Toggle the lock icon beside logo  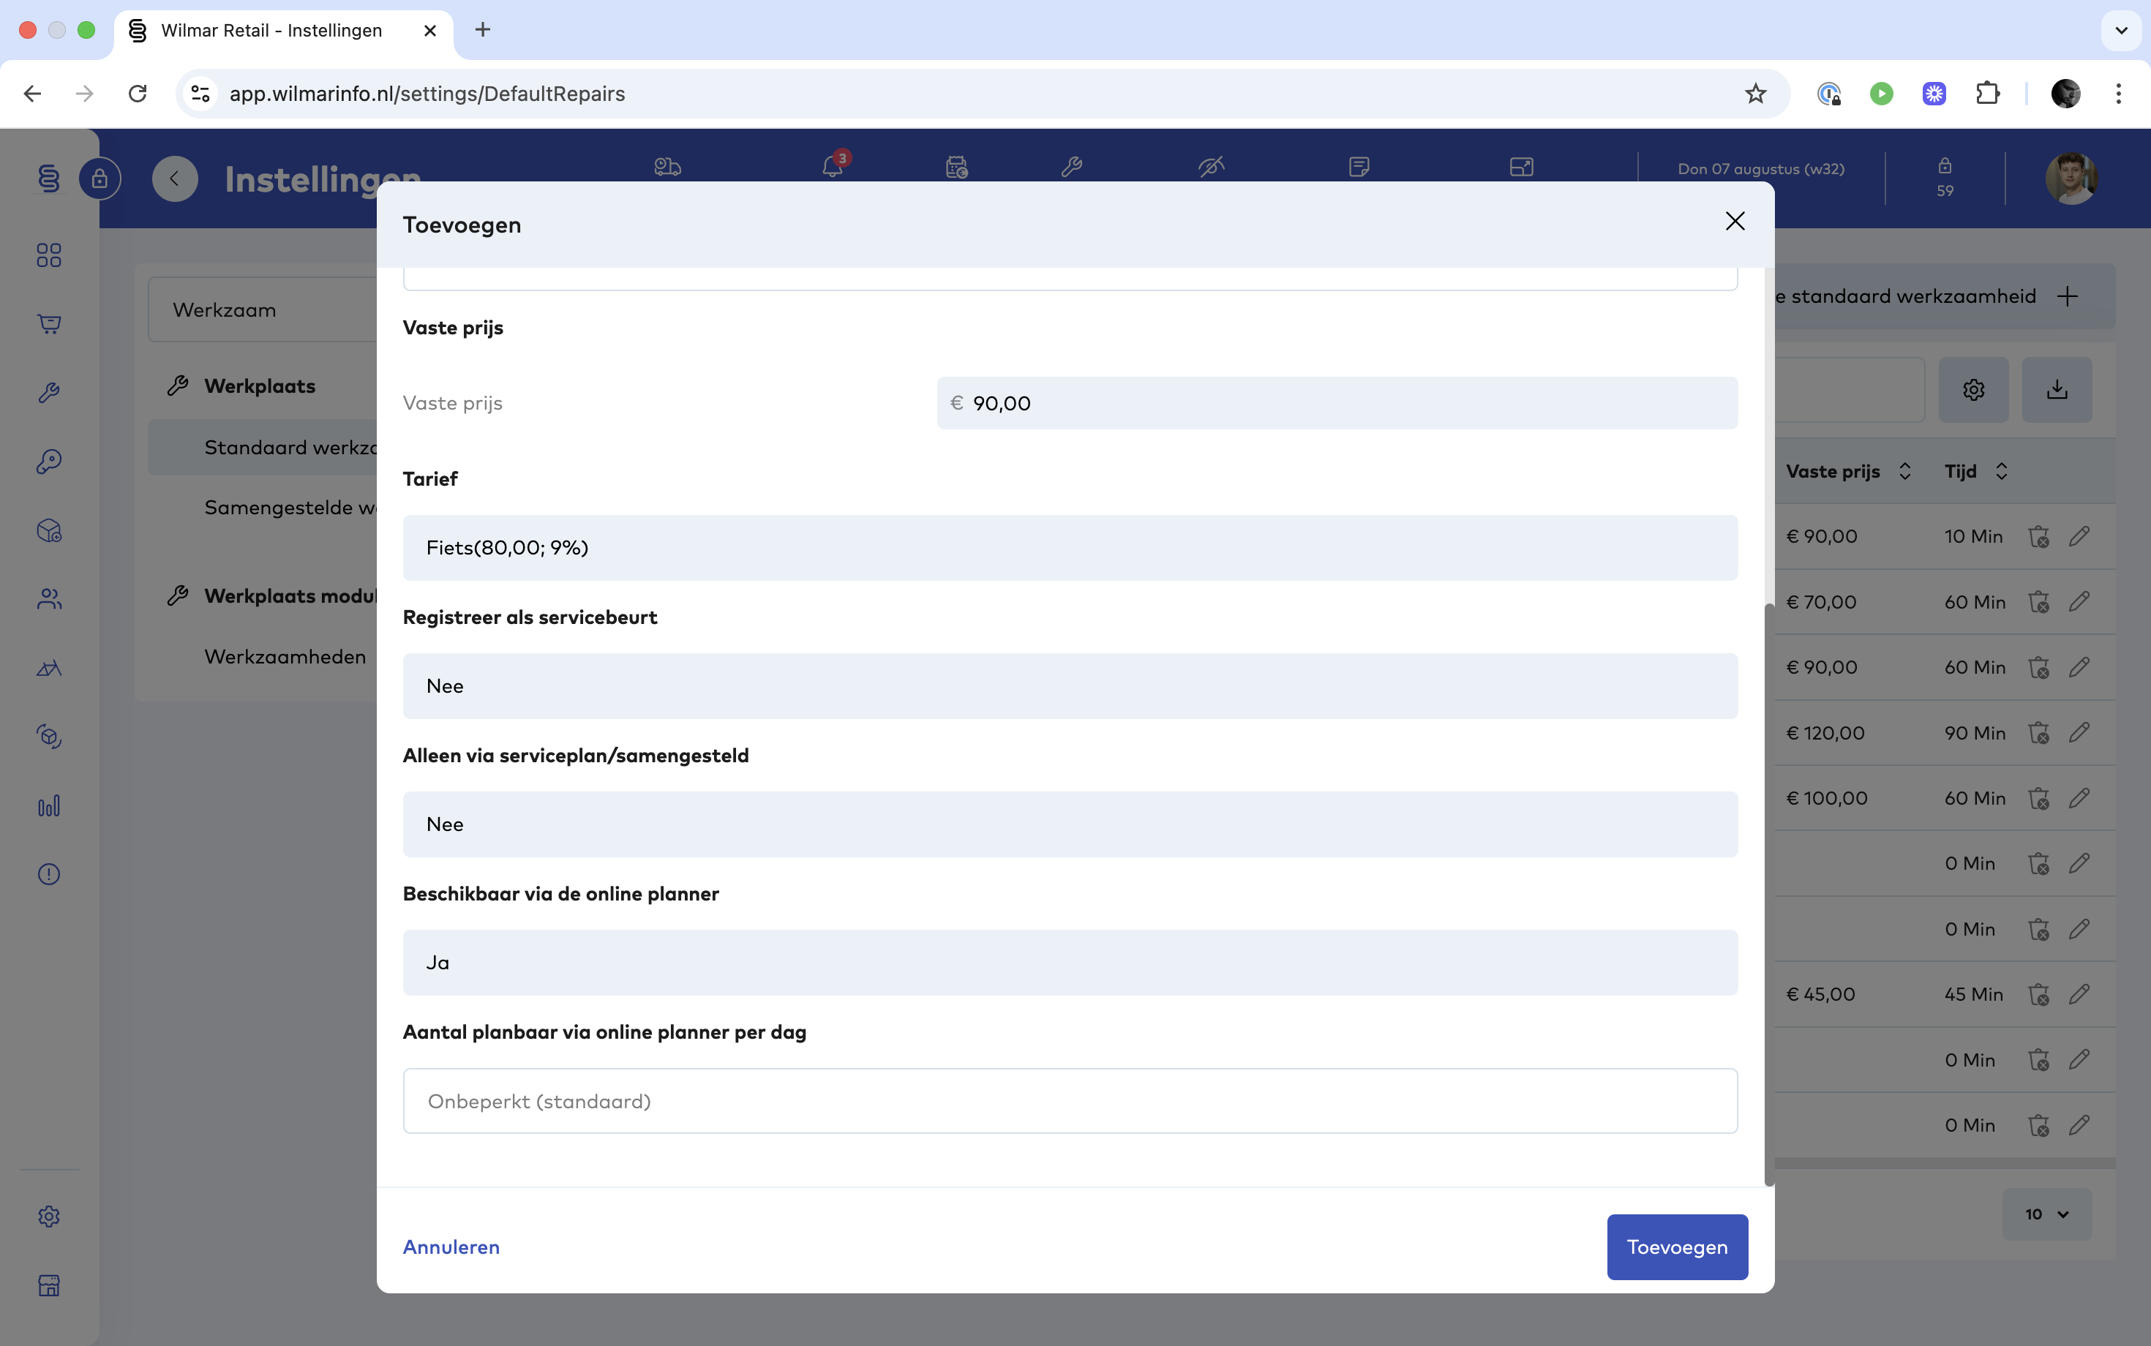point(100,179)
